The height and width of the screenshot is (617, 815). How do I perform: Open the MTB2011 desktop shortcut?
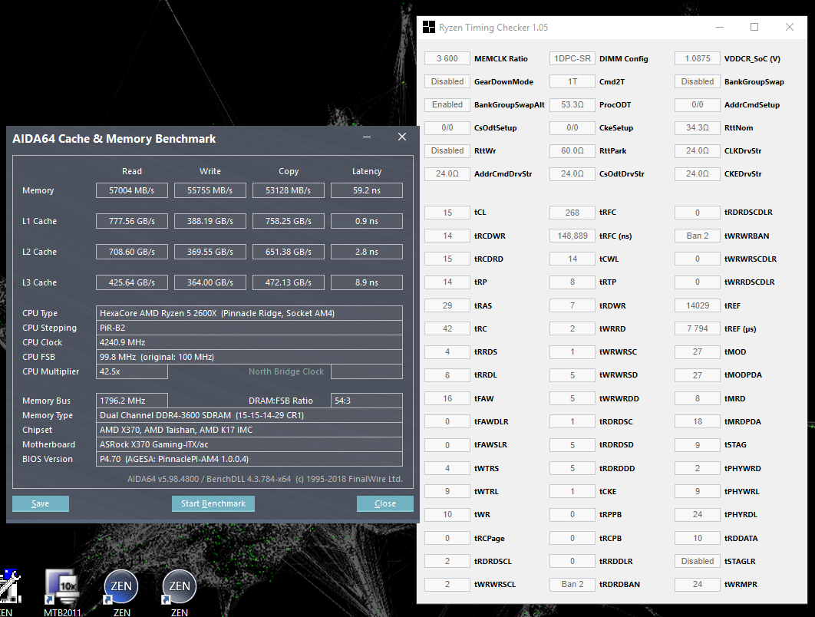(x=62, y=592)
